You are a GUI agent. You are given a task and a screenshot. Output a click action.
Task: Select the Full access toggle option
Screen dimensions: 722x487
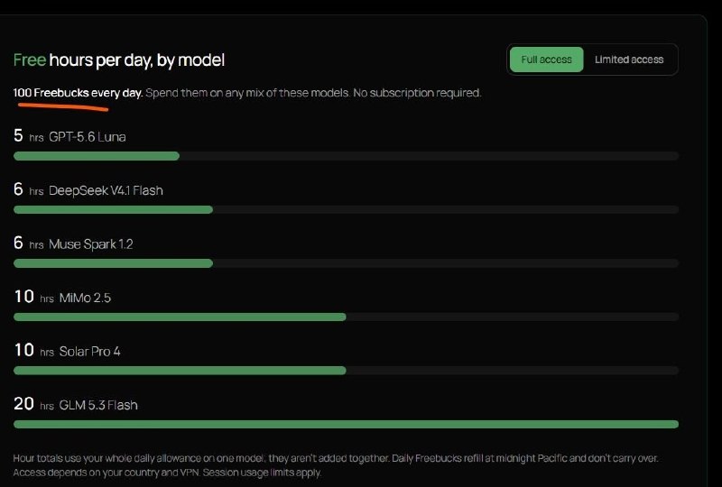click(x=546, y=60)
